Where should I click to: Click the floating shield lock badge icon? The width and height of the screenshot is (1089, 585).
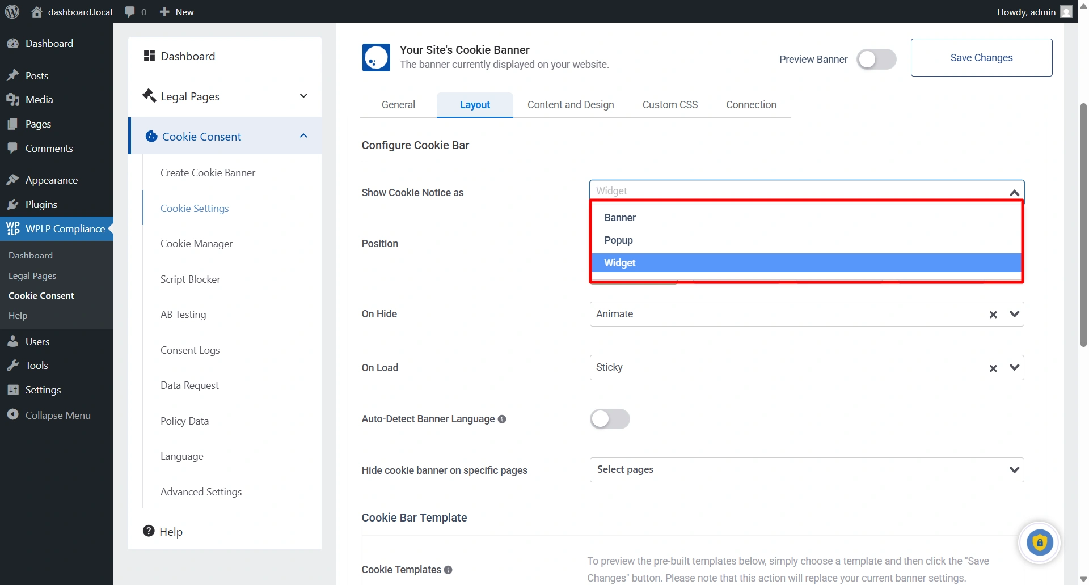tap(1039, 542)
